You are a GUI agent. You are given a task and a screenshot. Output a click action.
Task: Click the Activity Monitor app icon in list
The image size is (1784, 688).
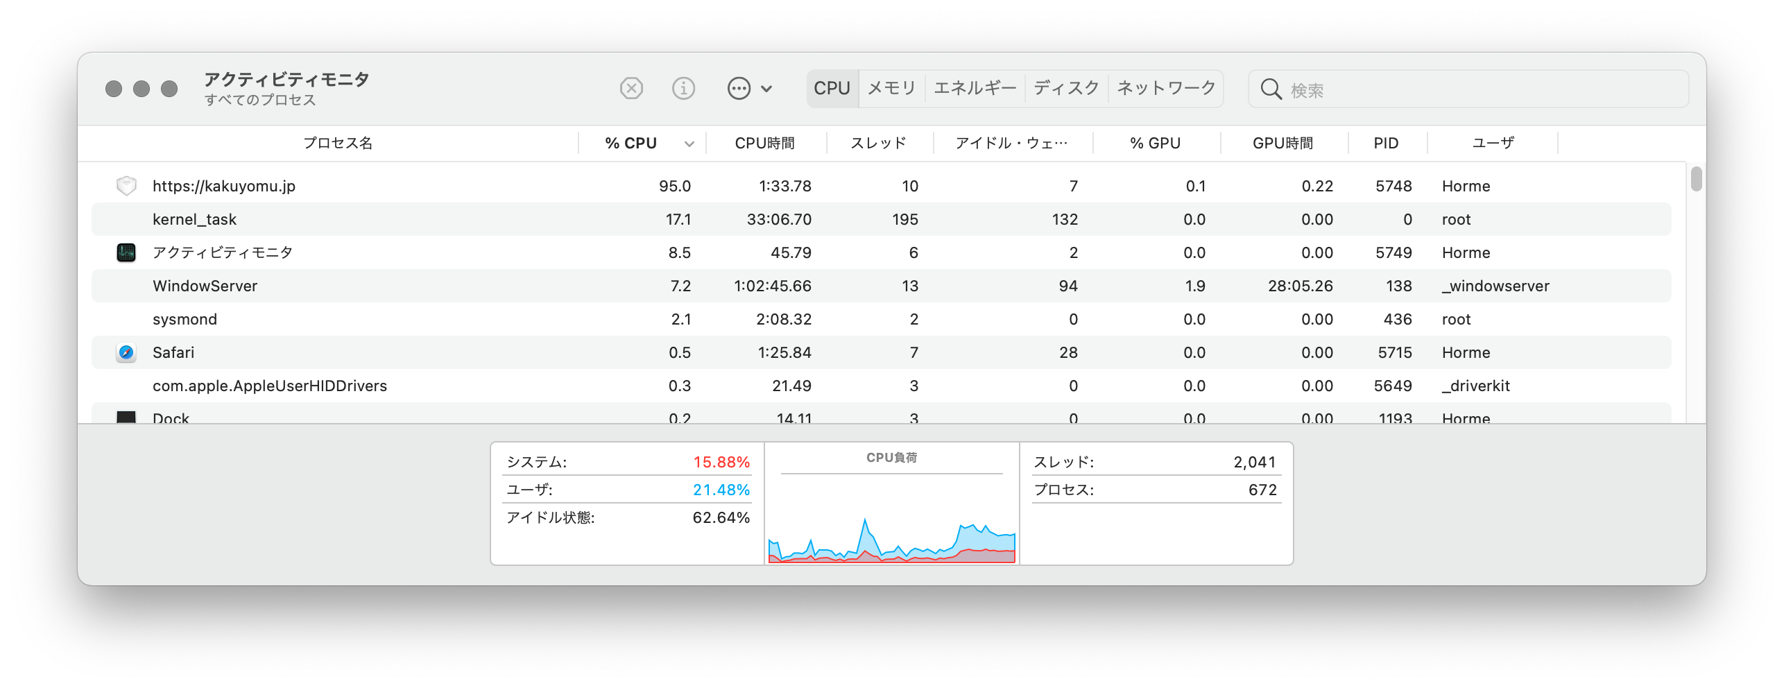(x=126, y=252)
